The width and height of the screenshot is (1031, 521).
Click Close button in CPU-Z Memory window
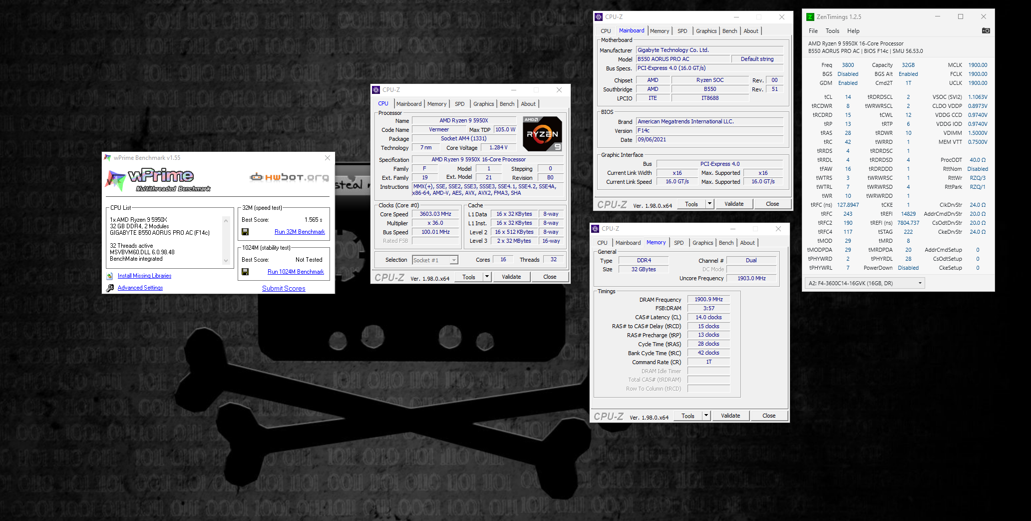point(769,416)
